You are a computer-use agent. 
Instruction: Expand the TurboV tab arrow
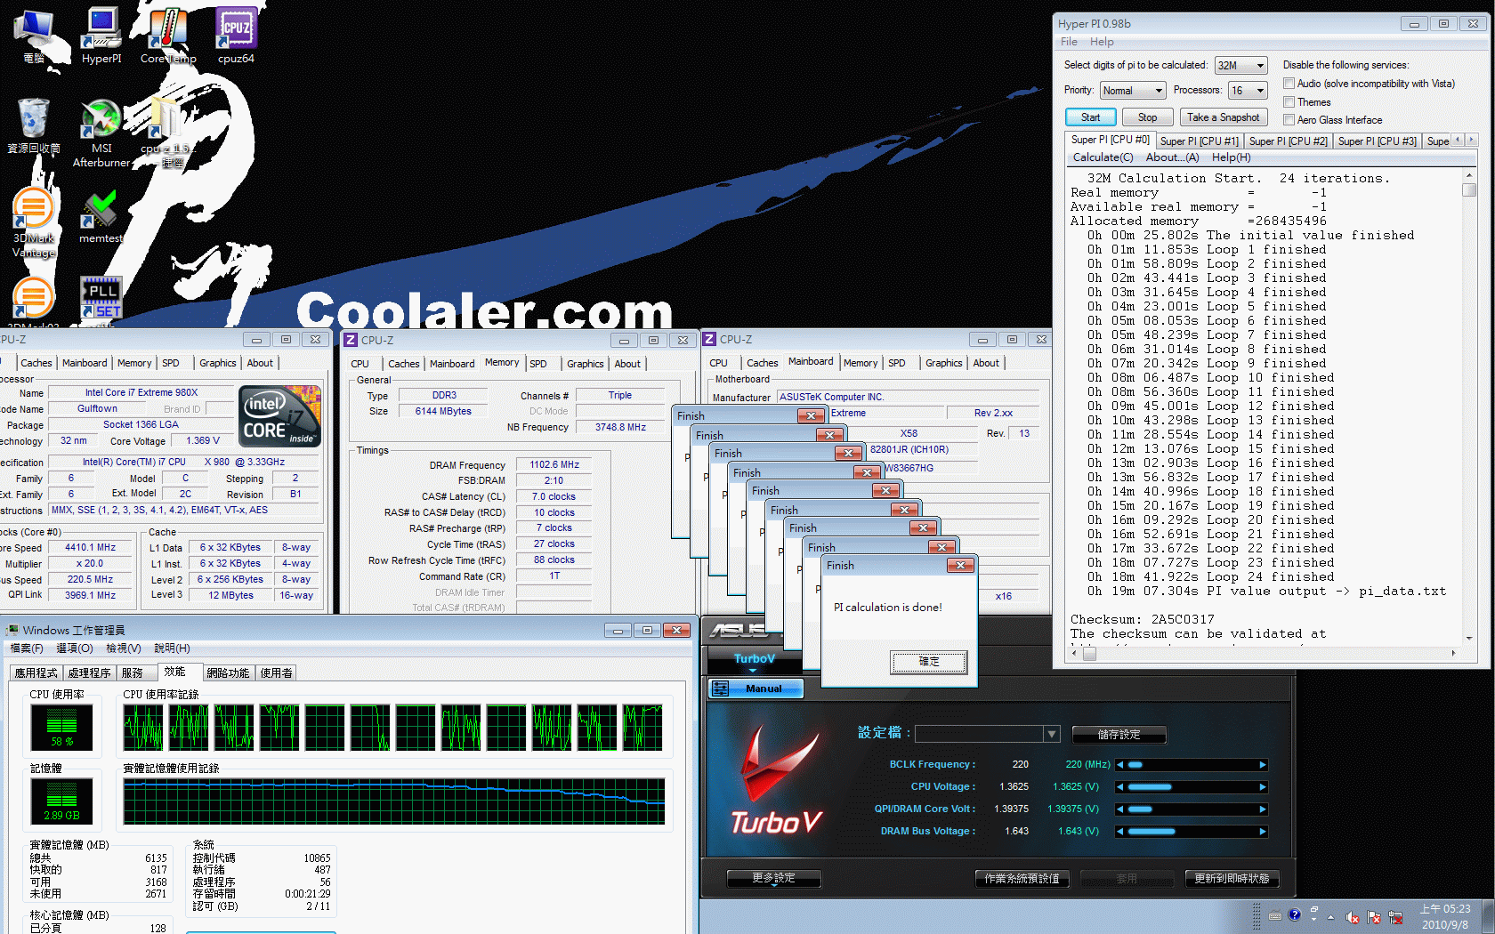click(x=753, y=670)
